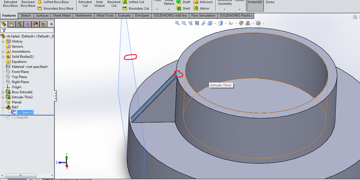The height and width of the screenshot is (180, 360).
Task: Switch to the Sheet Metal tab
Action: (x=62, y=15)
